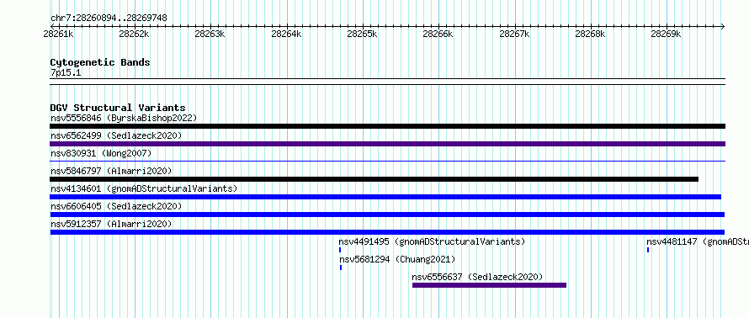Click the nsv5556846 (ByrskaBishop2022) label

(x=124, y=118)
